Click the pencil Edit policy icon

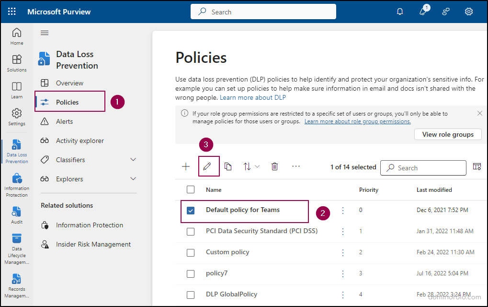(x=207, y=166)
